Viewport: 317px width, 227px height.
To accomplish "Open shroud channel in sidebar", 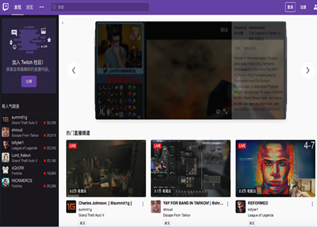I will (29, 133).
